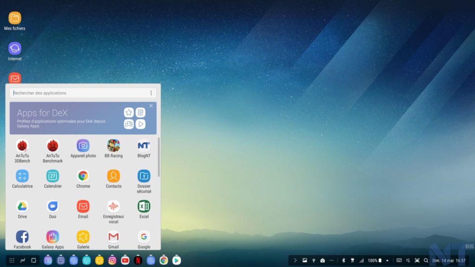Screen dimensions: 475x267
Task: Open the image notification in tray
Action: [x=305, y=261]
